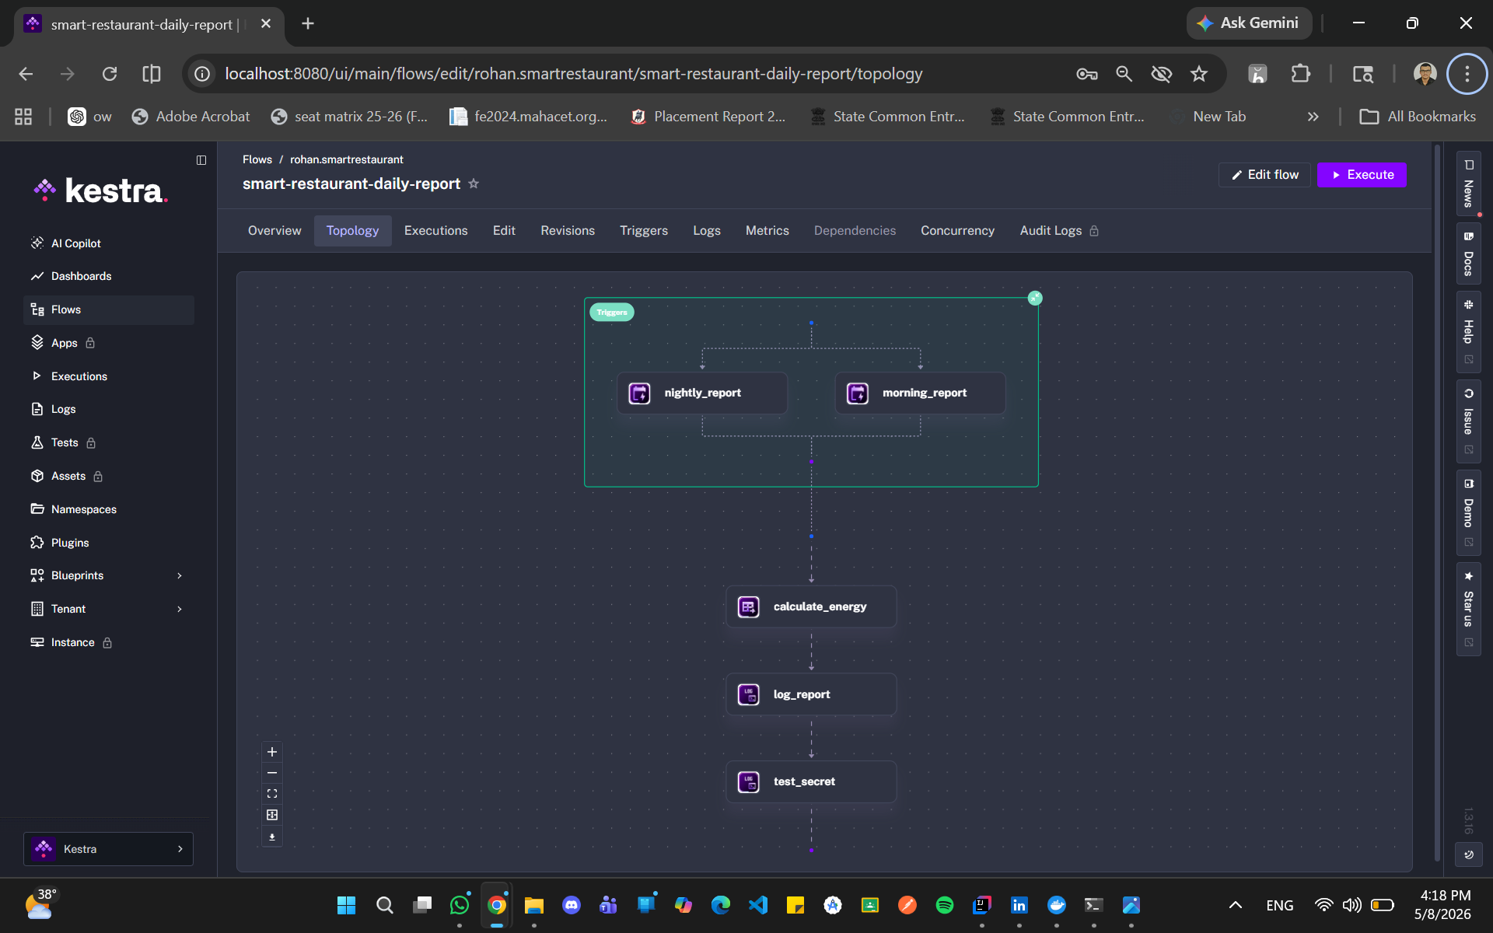Open Spotify from taskbar
This screenshot has width=1493, height=933.
coord(945,905)
